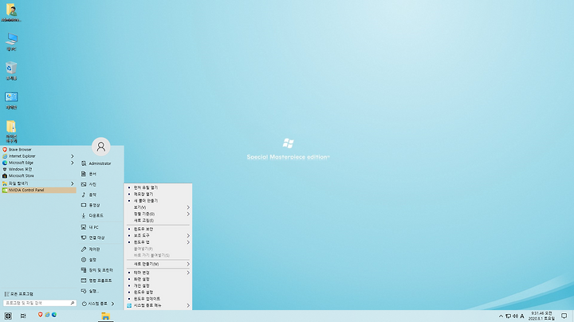
Task: Select the 제어판 desktop icon
Action: click(x=11, y=100)
